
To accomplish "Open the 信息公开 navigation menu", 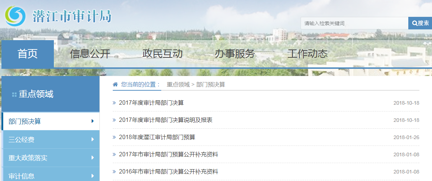I will (x=90, y=54).
